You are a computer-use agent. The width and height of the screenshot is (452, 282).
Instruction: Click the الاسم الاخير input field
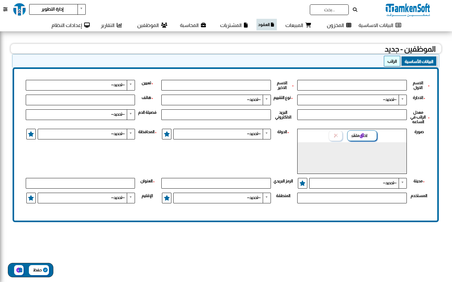coord(216,85)
